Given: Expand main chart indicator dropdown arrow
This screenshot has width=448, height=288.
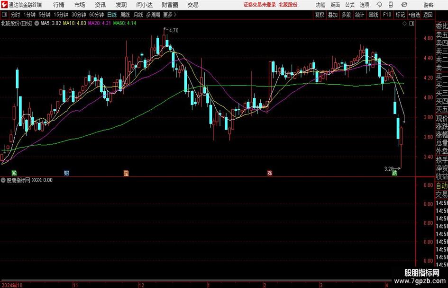Looking at the screenshot, I should point(37,23).
